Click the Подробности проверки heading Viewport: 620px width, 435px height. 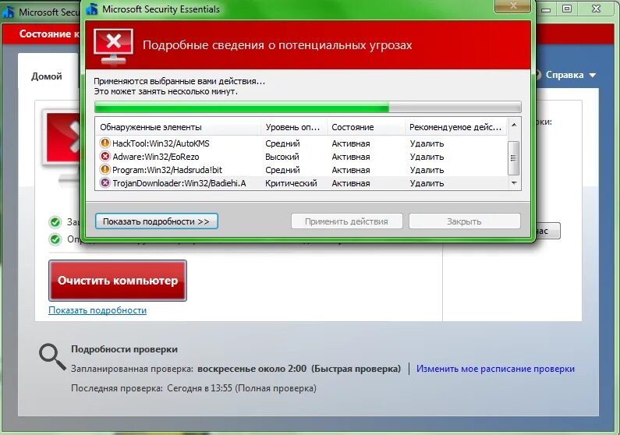pos(124,349)
